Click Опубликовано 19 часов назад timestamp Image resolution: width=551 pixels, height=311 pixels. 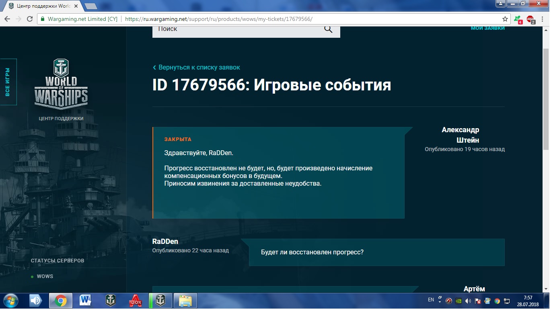[465, 149]
